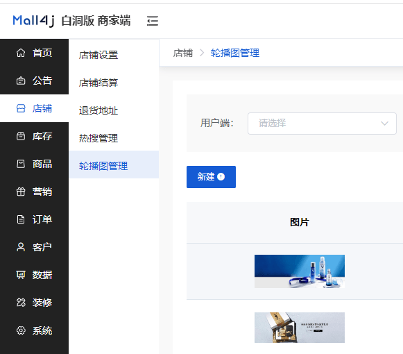Click the person icon beside 客户
Image resolution: width=403 pixels, height=354 pixels.
pyautogui.click(x=21, y=247)
